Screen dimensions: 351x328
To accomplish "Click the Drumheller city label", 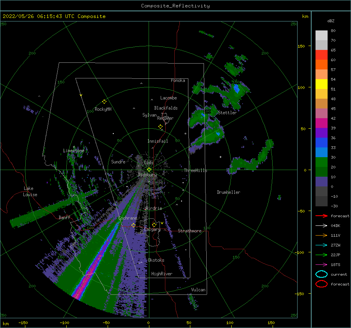I will point(229,192).
